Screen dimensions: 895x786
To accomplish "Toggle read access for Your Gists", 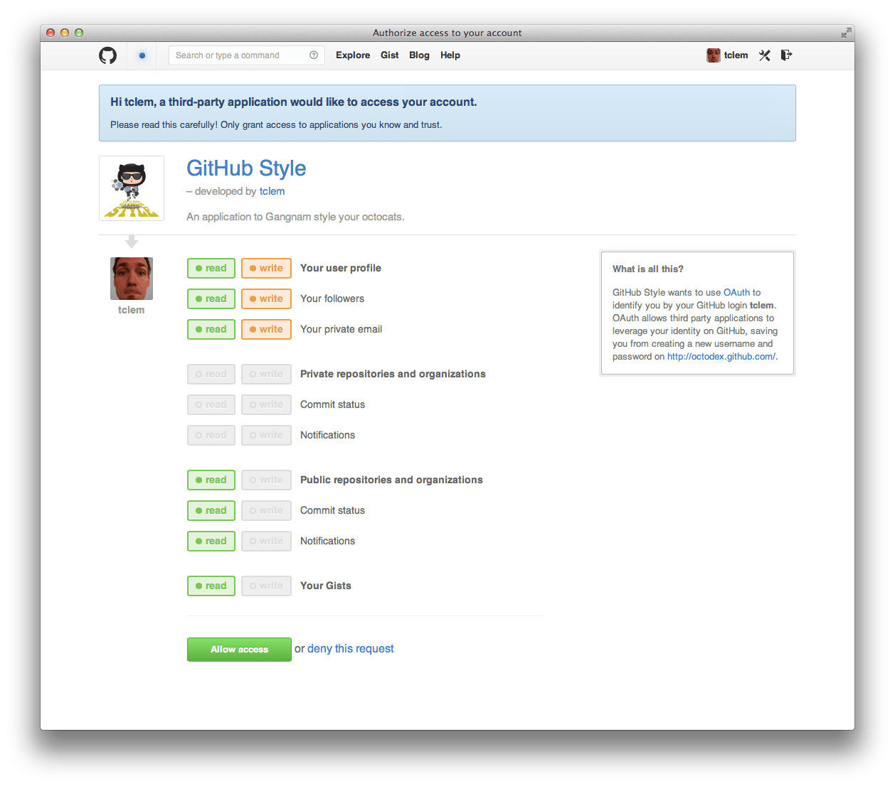I will coord(211,586).
